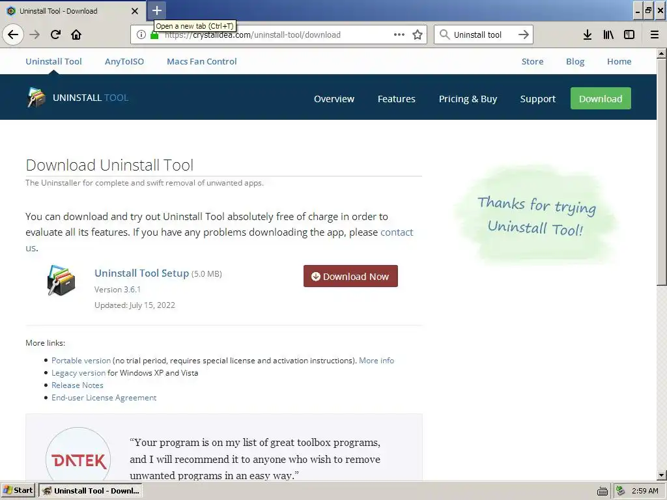This screenshot has height=500, width=667.
Task: Follow the contact us link
Action: pyautogui.click(x=397, y=232)
